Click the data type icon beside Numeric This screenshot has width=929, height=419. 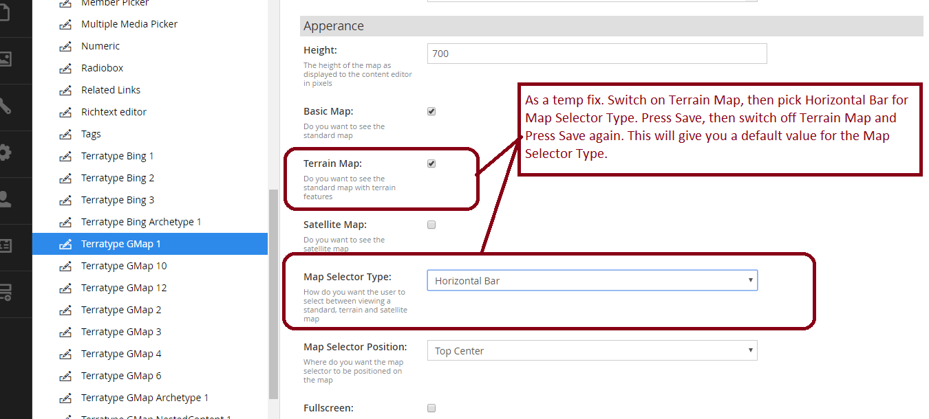pos(65,46)
